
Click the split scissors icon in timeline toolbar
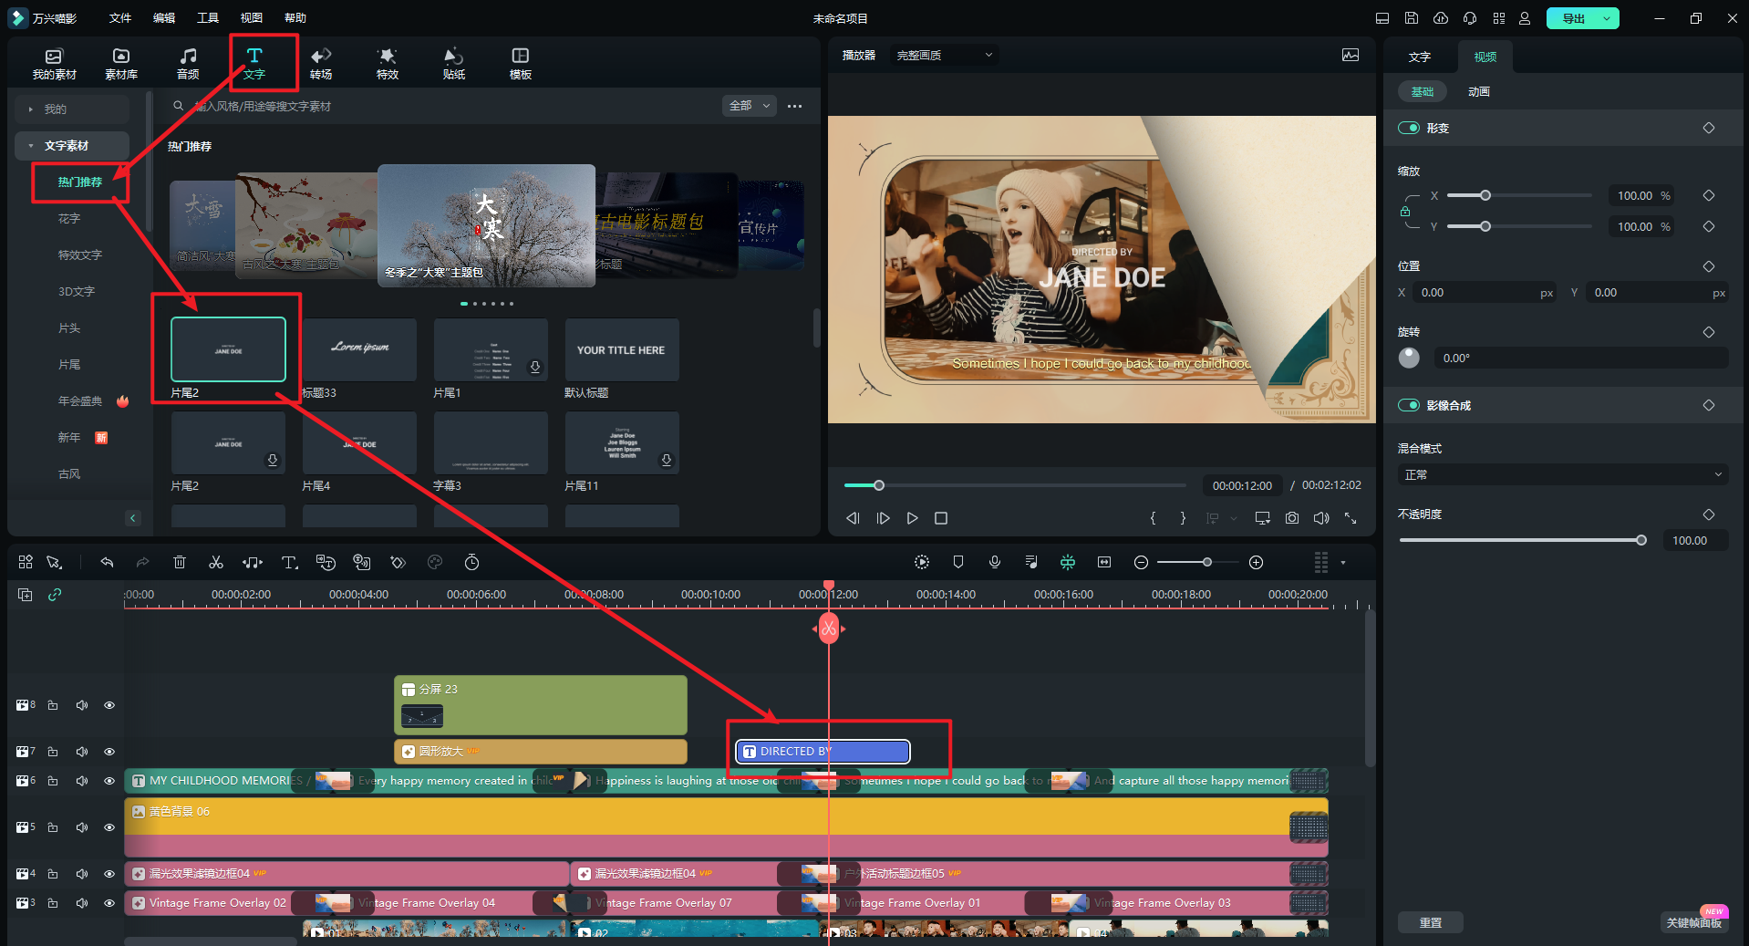pyautogui.click(x=216, y=562)
